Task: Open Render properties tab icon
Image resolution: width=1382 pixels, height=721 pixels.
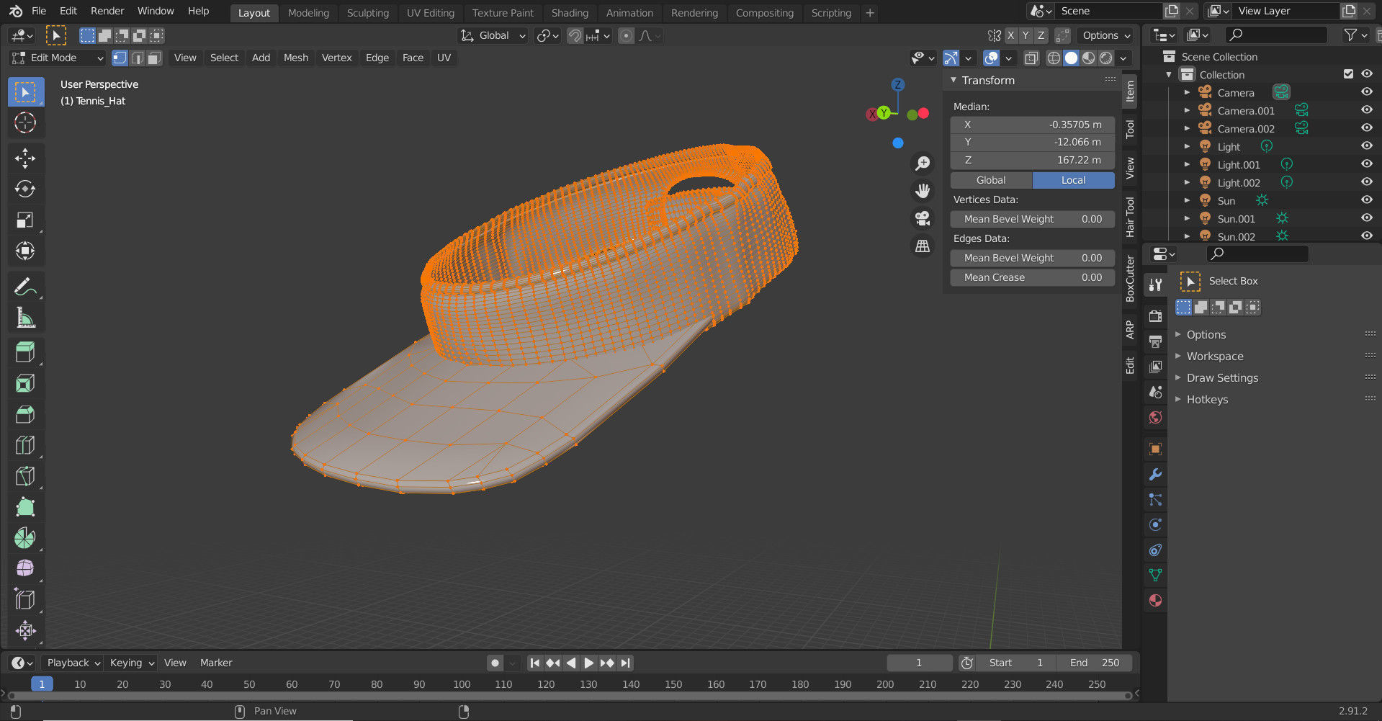Action: pyautogui.click(x=1155, y=317)
